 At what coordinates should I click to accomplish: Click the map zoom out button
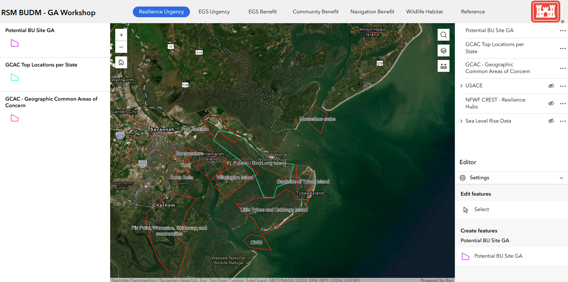coord(121,47)
